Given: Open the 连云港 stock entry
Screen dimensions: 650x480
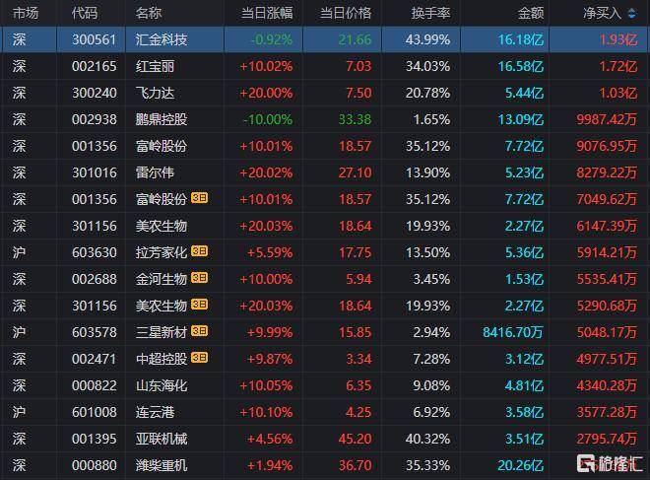Looking at the screenshot, I should point(155,411).
